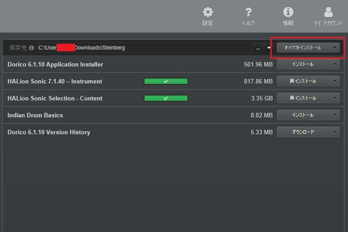The image size is (348, 232).
Task: Open My Account via the person icon
Action: pos(328,12)
